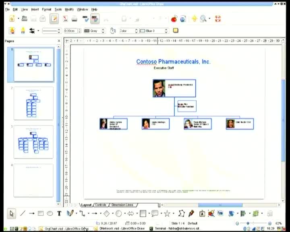
Task: Open Styles and Formatting icon
Action: tap(12, 31)
